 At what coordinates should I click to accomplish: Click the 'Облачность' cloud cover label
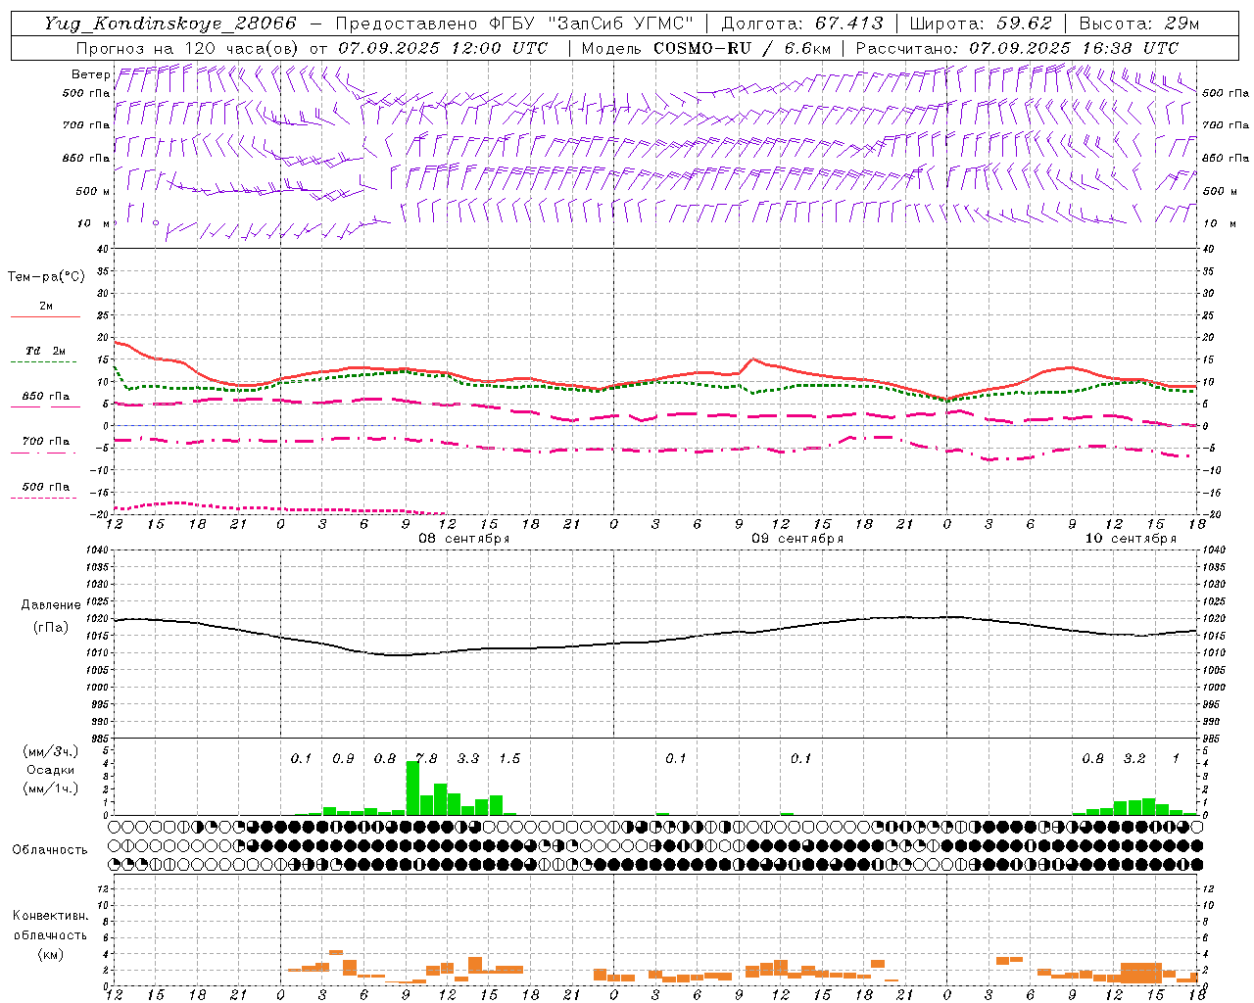coord(50,850)
